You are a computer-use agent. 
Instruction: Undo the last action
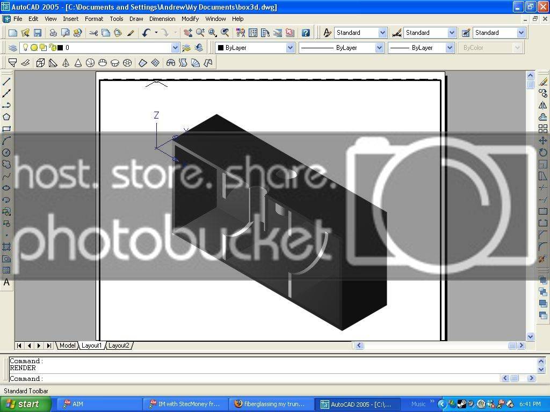click(x=146, y=33)
